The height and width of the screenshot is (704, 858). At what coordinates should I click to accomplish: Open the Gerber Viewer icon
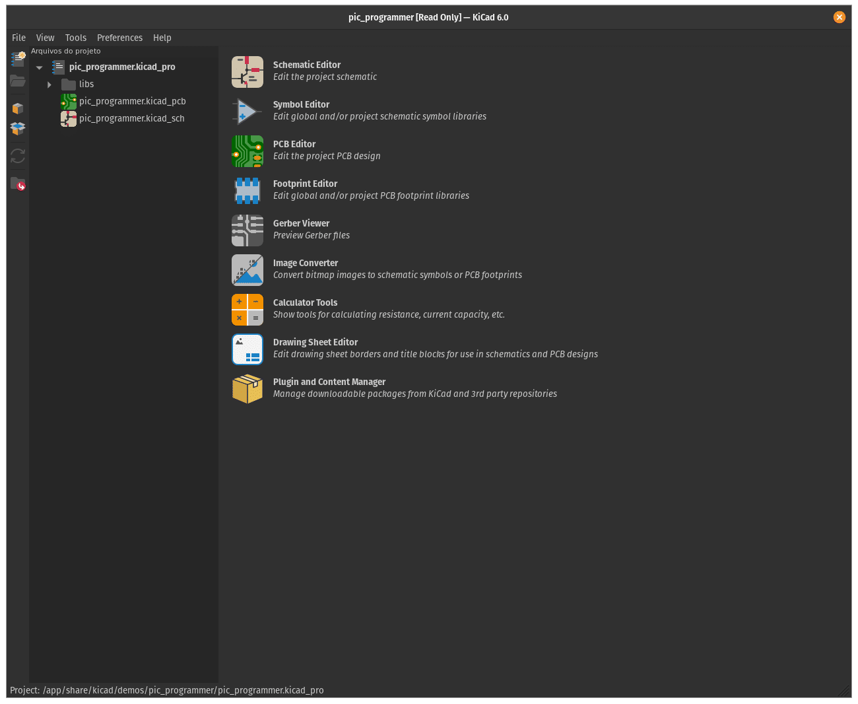pyautogui.click(x=247, y=230)
